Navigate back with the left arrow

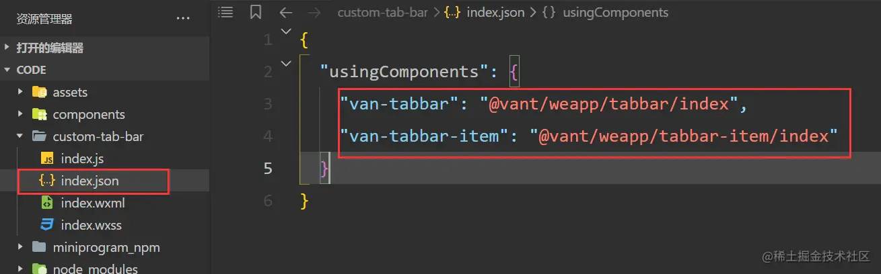pos(285,12)
